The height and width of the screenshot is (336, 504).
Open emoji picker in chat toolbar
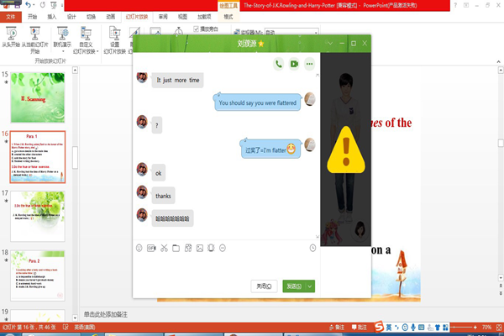(139, 248)
